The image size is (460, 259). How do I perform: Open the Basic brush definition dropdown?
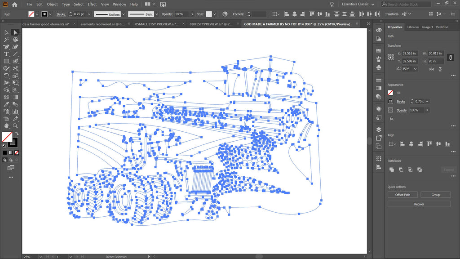click(157, 14)
